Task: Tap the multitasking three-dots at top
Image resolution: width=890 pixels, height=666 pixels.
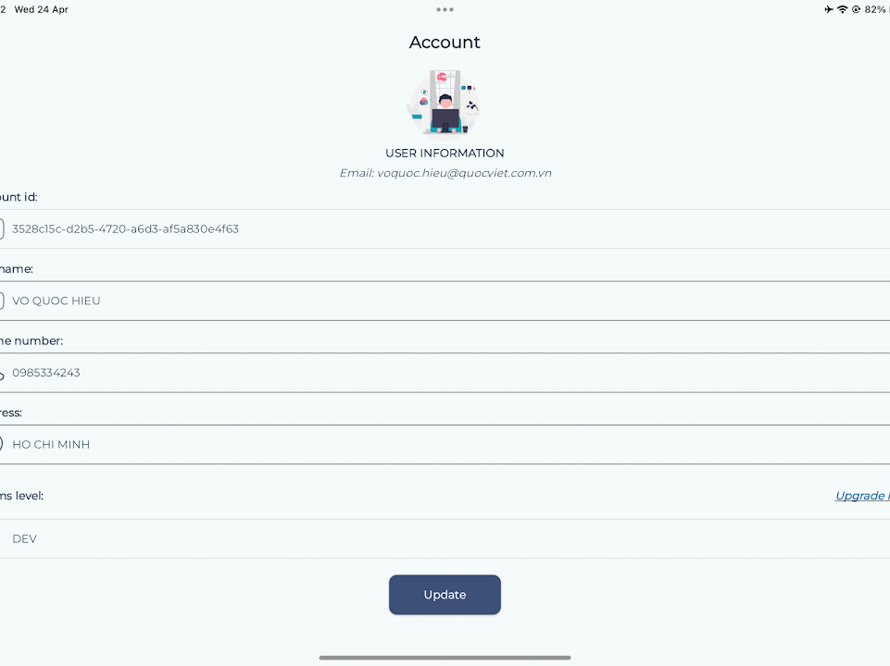Action: (445, 9)
